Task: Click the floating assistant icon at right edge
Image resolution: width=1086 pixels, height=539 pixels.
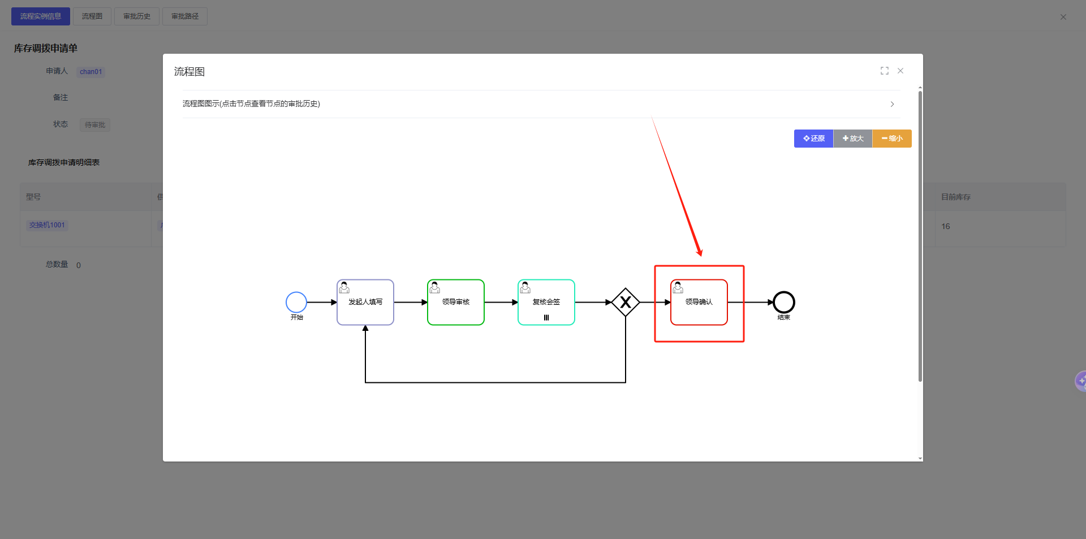Action: 1080,381
